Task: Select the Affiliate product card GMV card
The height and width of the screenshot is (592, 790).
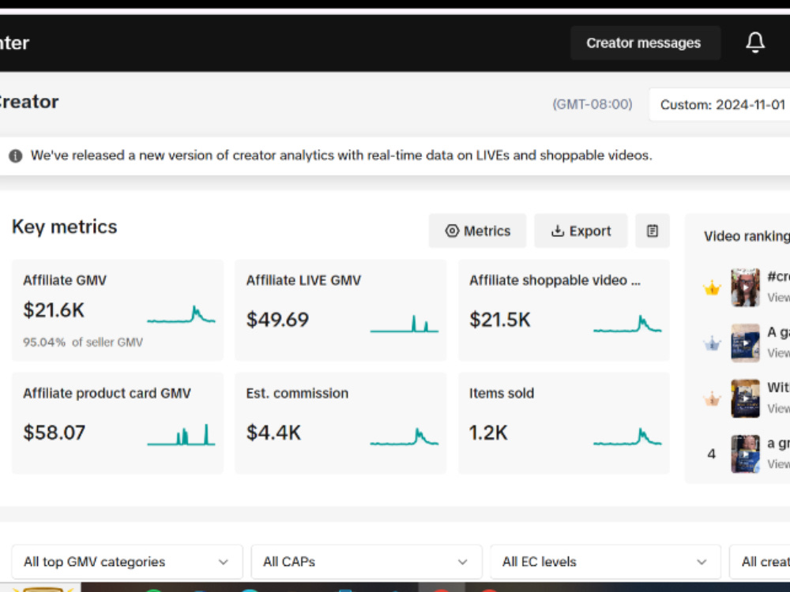Action: (118, 423)
